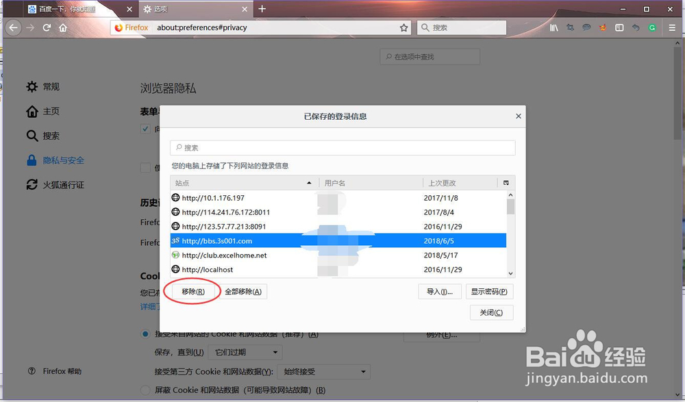Open the hamburger application menu
Viewport: 685px width, 402px height.
670,27
